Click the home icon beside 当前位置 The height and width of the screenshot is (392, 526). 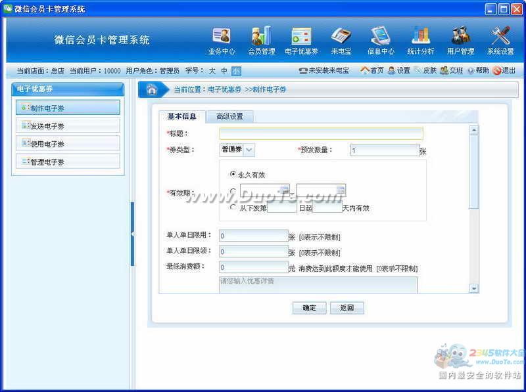152,89
